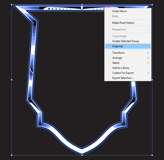Open Export Selection... from context menu

pyautogui.click(x=123, y=78)
